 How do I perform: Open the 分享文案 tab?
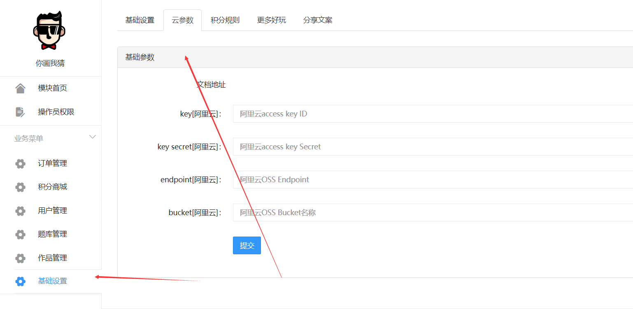click(318, 20)
